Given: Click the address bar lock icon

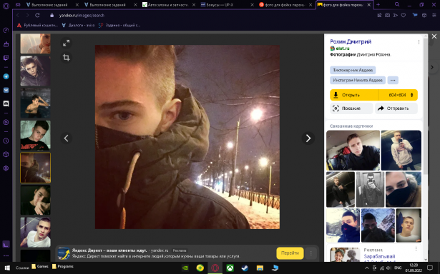Looking at the screenshot, I should coord(52,16).
